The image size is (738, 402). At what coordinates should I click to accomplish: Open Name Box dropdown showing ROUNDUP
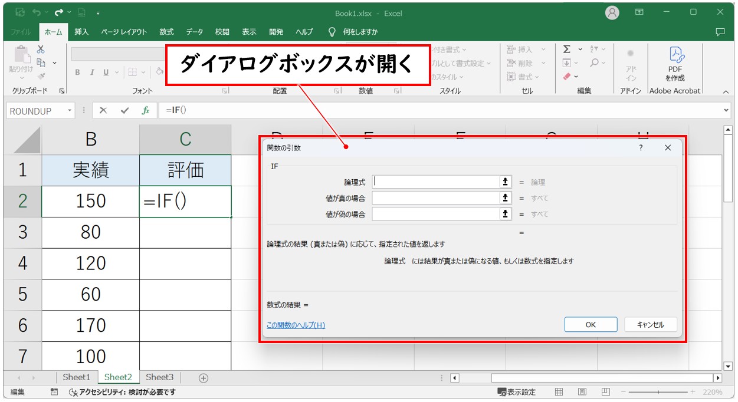tap(70, 111)
